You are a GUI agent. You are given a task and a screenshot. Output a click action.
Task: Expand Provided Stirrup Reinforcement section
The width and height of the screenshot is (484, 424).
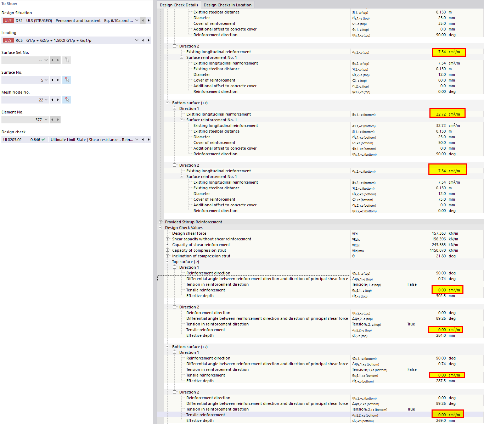(x=161, y=222)
